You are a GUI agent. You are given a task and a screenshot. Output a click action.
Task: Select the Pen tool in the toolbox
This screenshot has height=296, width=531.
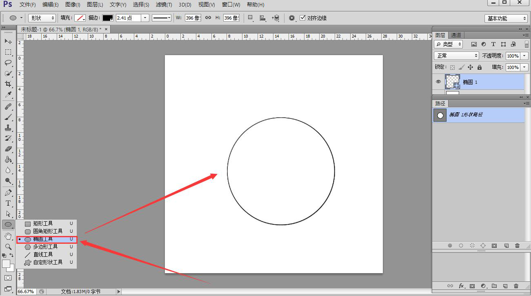click(x=8, y=193)
